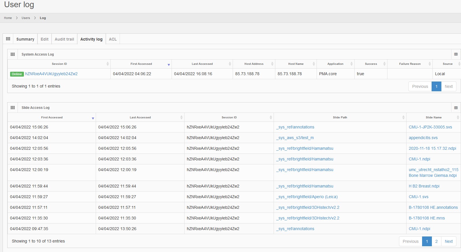Open appendicitis.svs slide link
The image size is (461, 252).
click(x=423, y=138)
